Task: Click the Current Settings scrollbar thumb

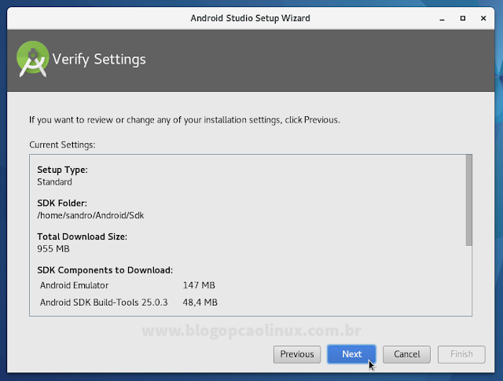Action: tap(468, 200)
